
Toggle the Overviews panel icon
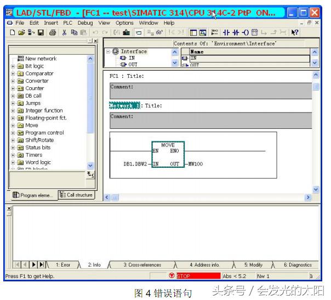193,32
